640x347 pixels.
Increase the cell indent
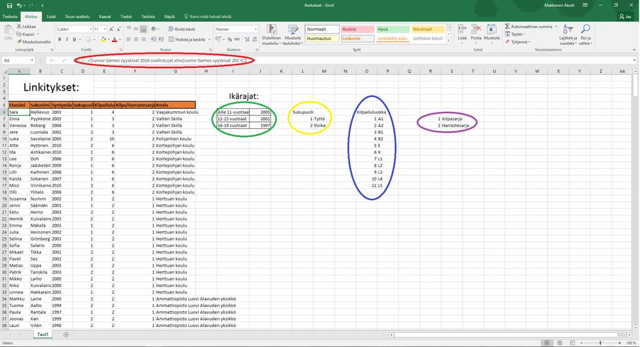[x=161, y=39]
